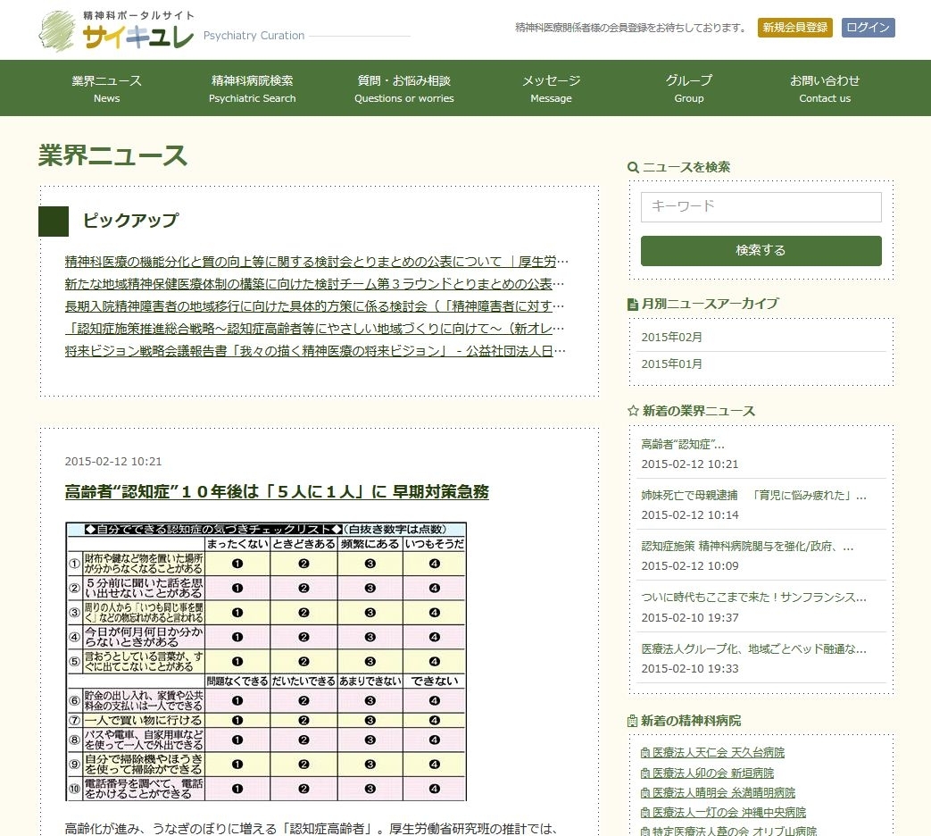Open the メッセージ Message menu
This screenshot has width=931, height=836.
(551, 88)
